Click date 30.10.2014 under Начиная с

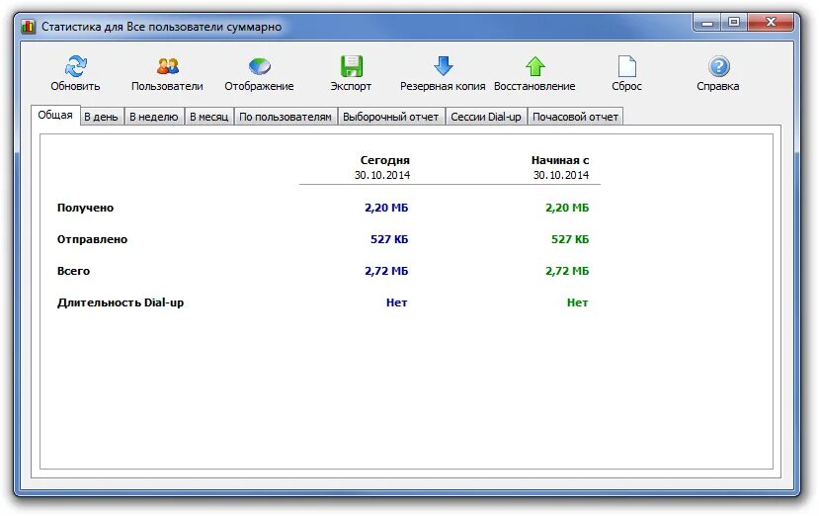point(561,175)
